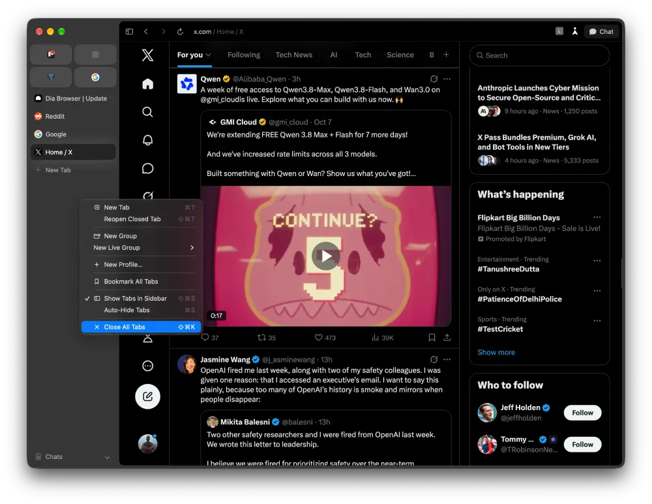
Task: Open Notifications bell icon
Action: (147, 140)
